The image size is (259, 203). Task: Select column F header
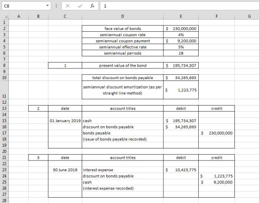pyautogui.click(x=217, y=17)
